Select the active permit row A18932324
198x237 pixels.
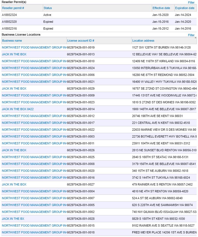click(x=9, y=15)
